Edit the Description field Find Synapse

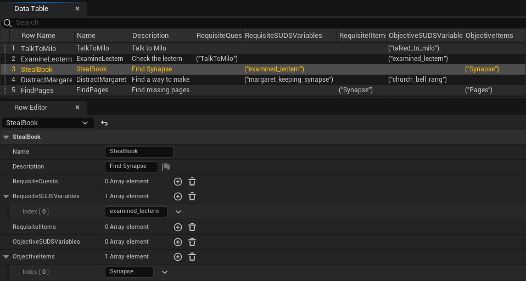(x=131, y=167)
